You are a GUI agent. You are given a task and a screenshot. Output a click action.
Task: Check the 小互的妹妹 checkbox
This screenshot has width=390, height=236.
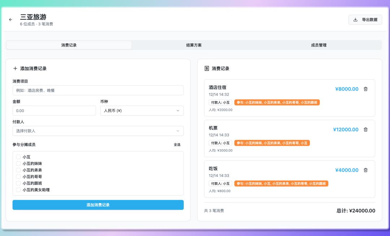18,163
